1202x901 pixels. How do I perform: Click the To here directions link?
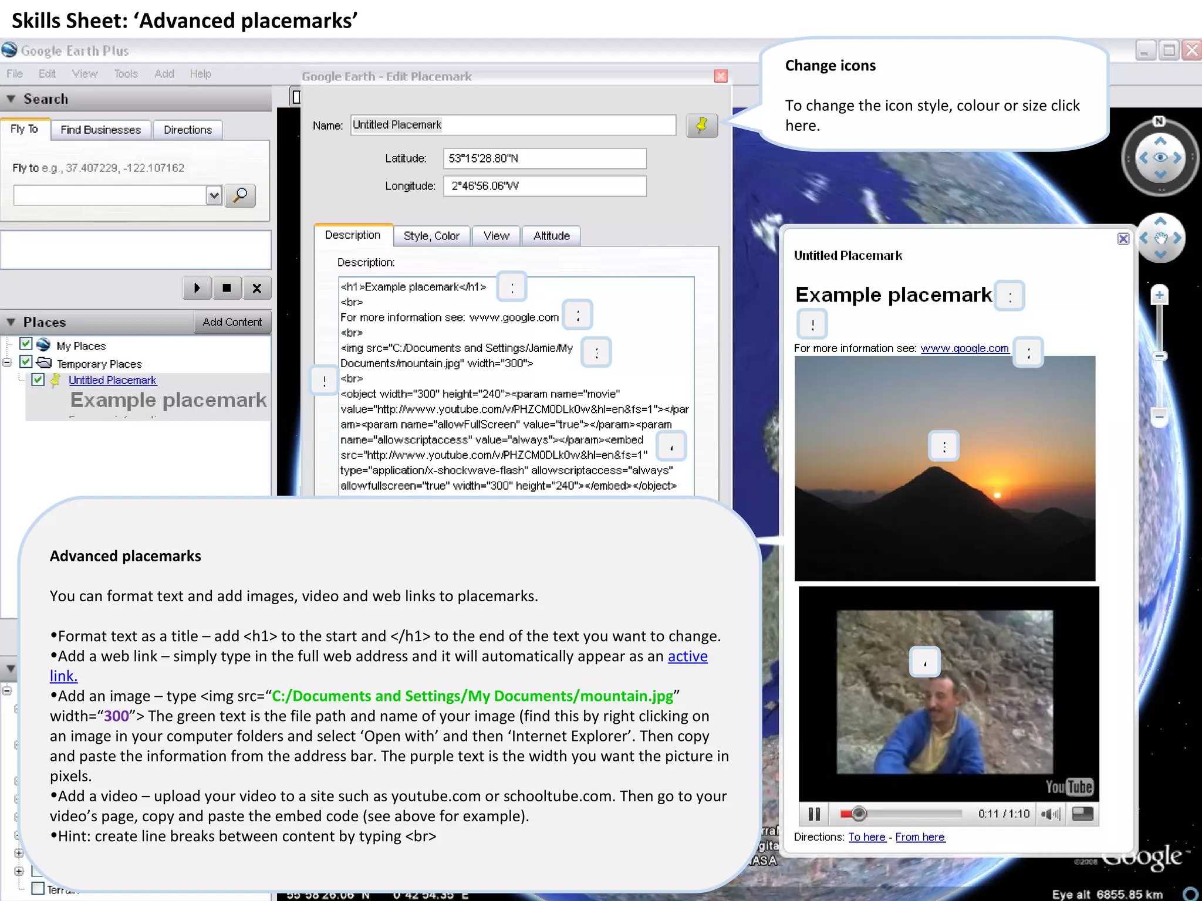point(867,837)
